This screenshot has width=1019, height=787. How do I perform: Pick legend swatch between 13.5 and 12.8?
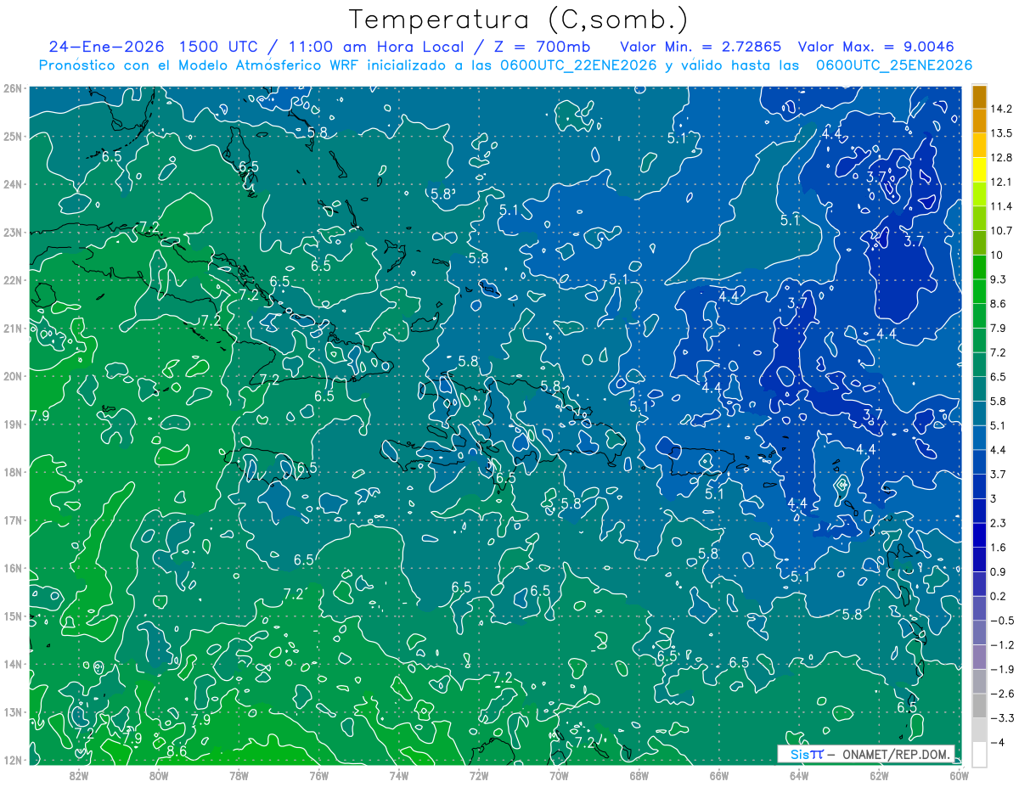[979, 145]
